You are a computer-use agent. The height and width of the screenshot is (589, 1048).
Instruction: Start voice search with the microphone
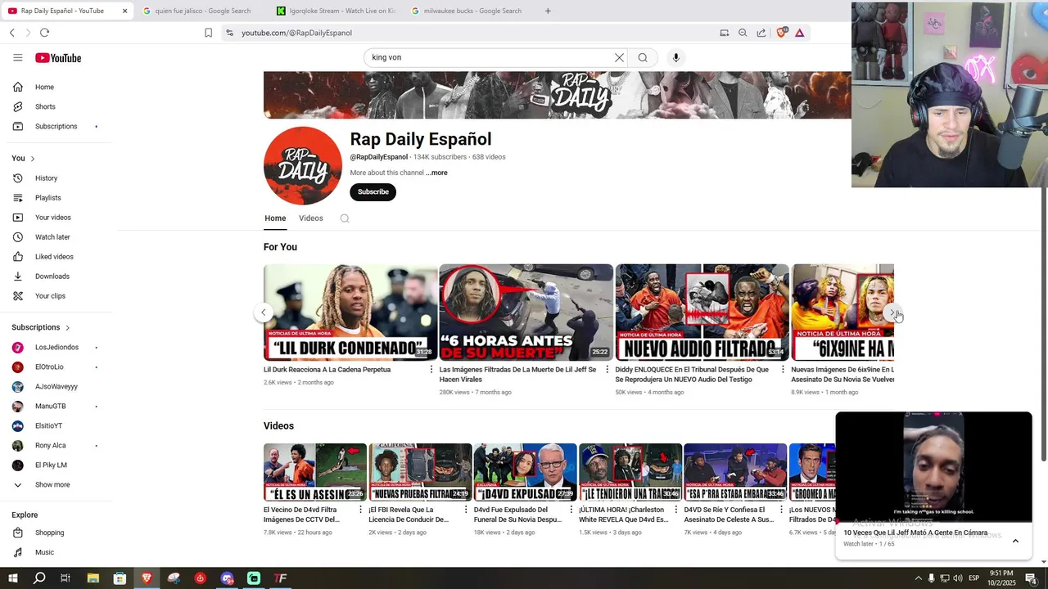click(675, 57)
